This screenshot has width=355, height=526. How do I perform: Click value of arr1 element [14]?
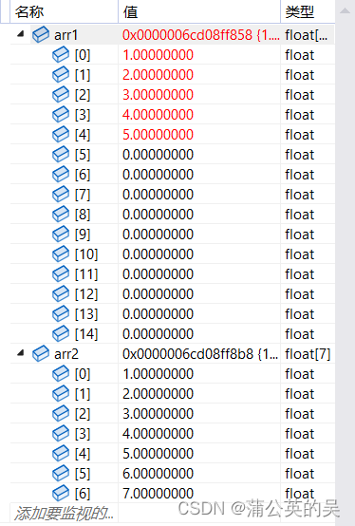pos(158,334)
